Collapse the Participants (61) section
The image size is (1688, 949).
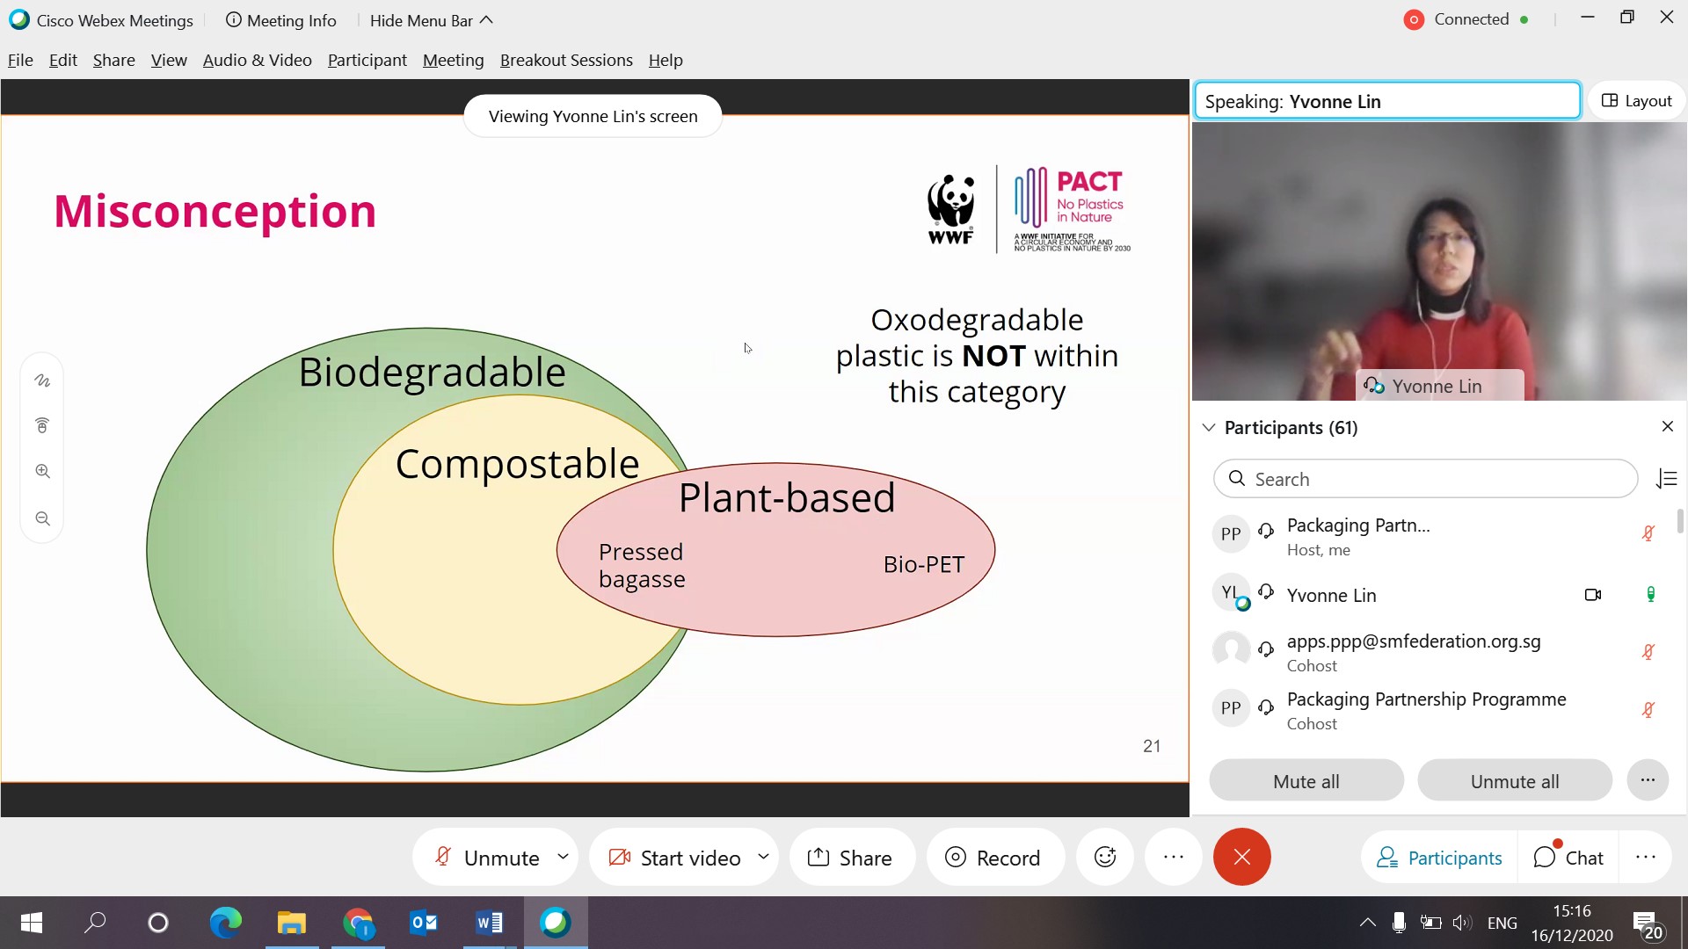click(x=1209, y=427)
